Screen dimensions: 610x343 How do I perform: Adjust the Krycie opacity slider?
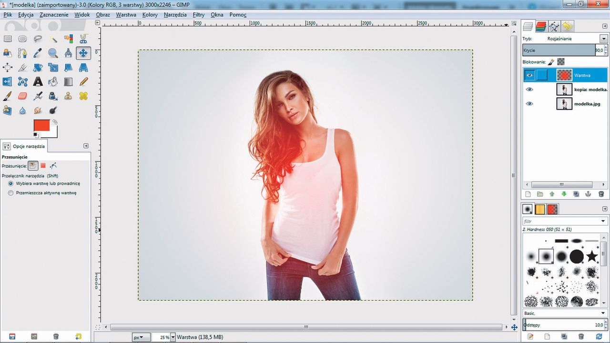[x=565, y=50]
